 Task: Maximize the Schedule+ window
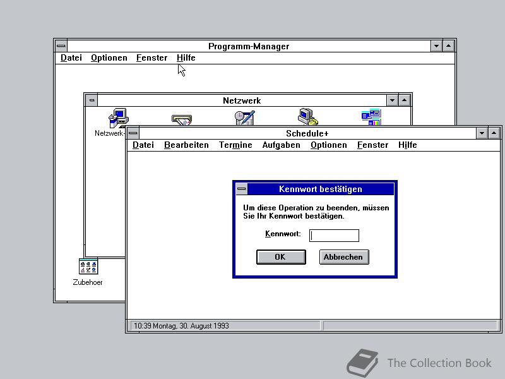point(494,133)
